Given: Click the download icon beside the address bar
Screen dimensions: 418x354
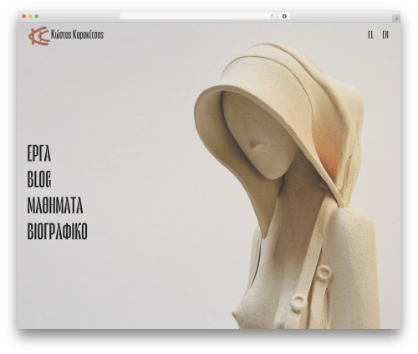Looking at the screenshot, I should coord(284,17).
